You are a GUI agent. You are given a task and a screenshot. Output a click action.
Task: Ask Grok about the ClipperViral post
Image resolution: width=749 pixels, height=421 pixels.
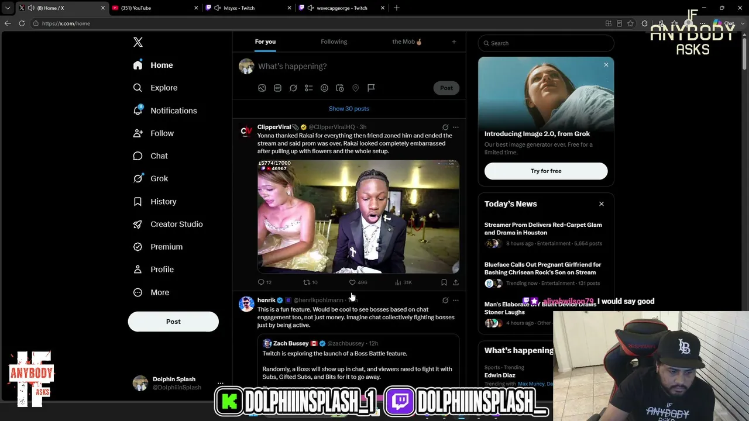(445, 127)
